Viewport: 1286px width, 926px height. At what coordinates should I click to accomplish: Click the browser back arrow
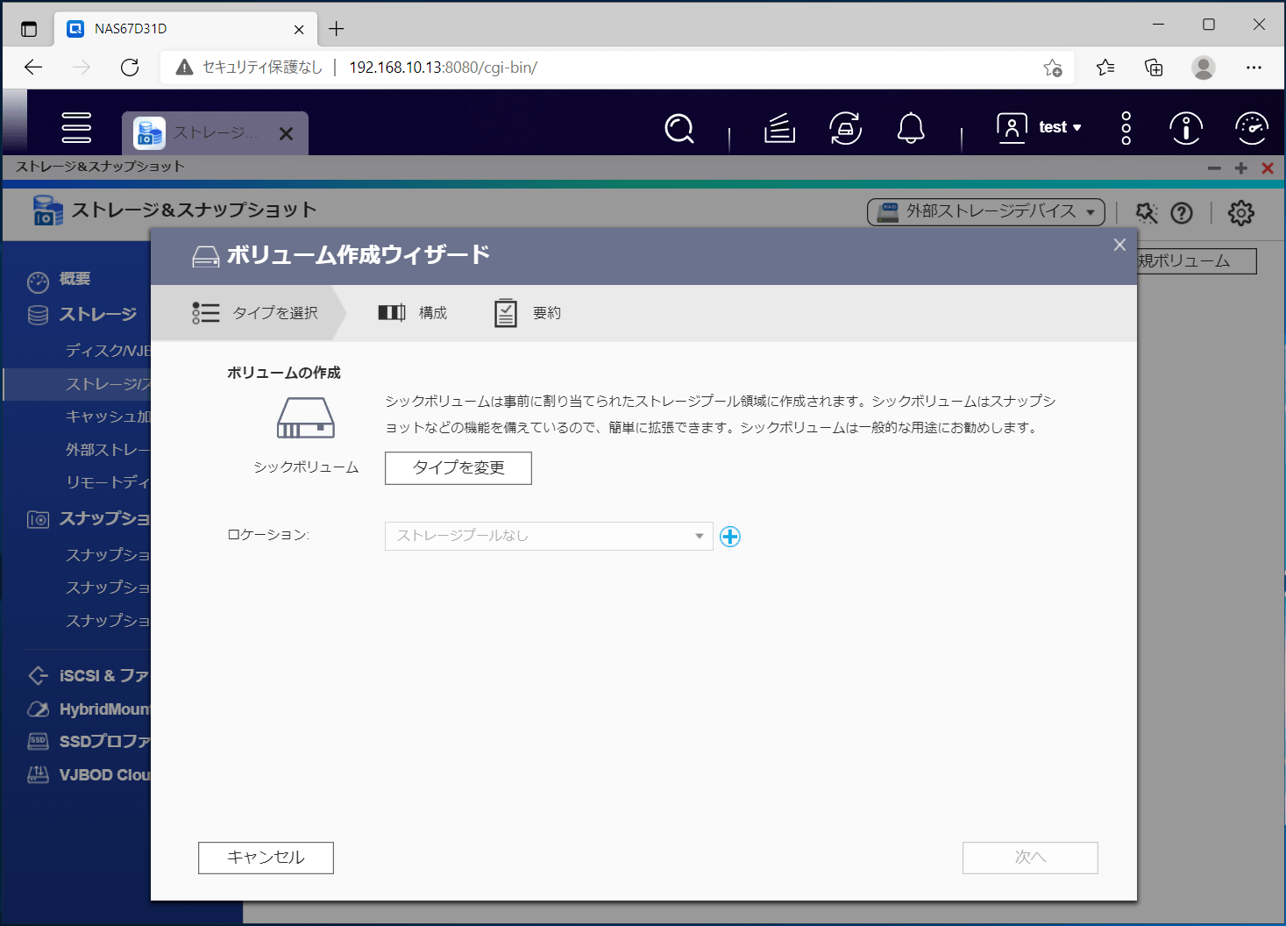(x=33, y=68)
